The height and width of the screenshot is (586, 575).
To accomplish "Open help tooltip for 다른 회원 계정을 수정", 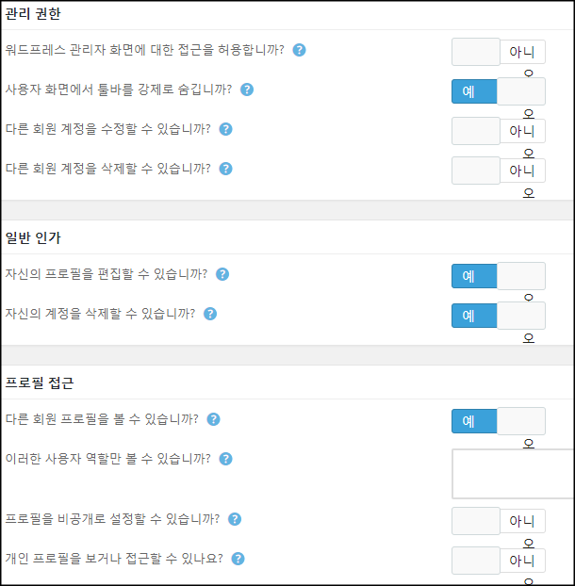I will (x=225, y=129).
